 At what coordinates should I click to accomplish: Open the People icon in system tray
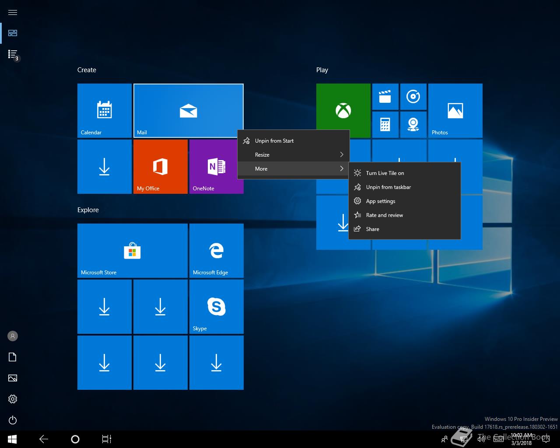pos(444,439)
